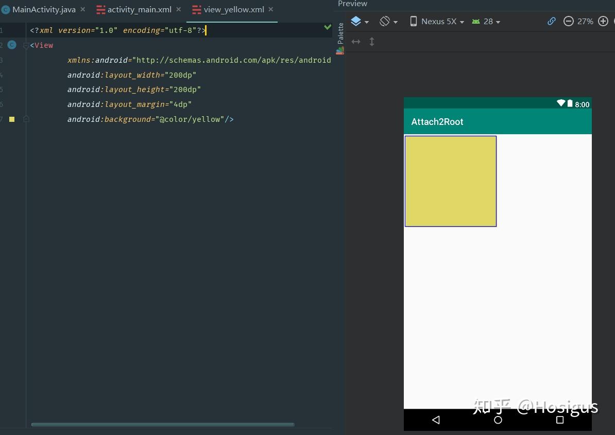Click the green checkmark inspection indicator
Screen dimensions: 615x435
[328, 27]
